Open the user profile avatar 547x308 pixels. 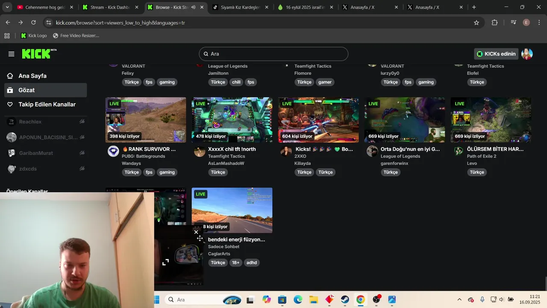(527, 54)
